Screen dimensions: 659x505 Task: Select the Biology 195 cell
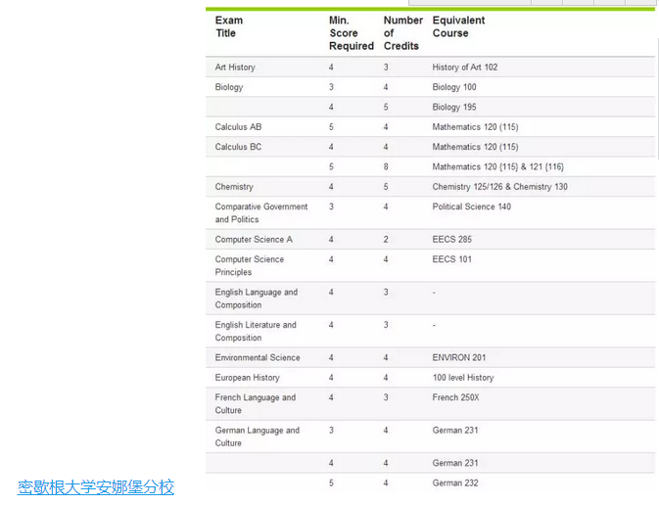(454, 107)
